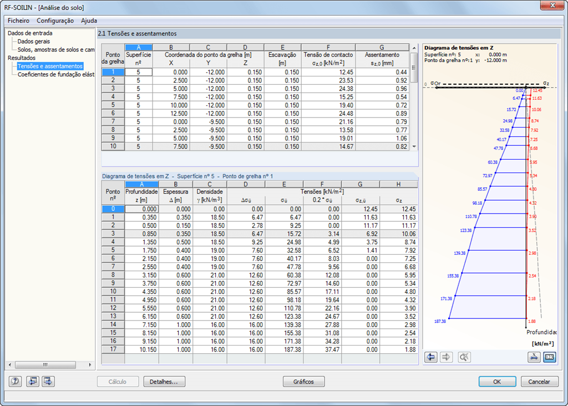
Task: Click lower table column H header
Action: (398, 184)
